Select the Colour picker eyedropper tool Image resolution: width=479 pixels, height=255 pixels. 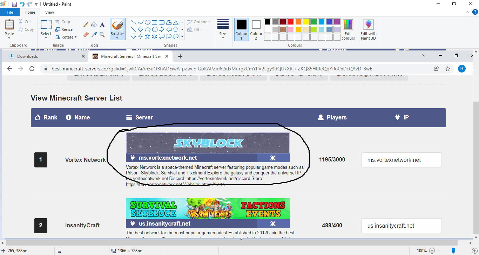pyautogui.click(x=94, y=34)
